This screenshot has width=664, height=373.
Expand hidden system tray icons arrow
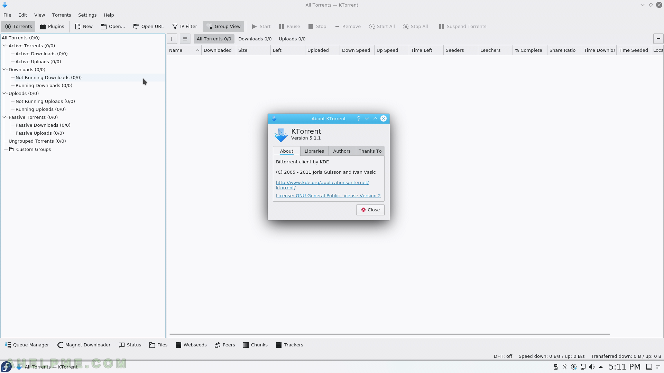[x=601, y=367]
